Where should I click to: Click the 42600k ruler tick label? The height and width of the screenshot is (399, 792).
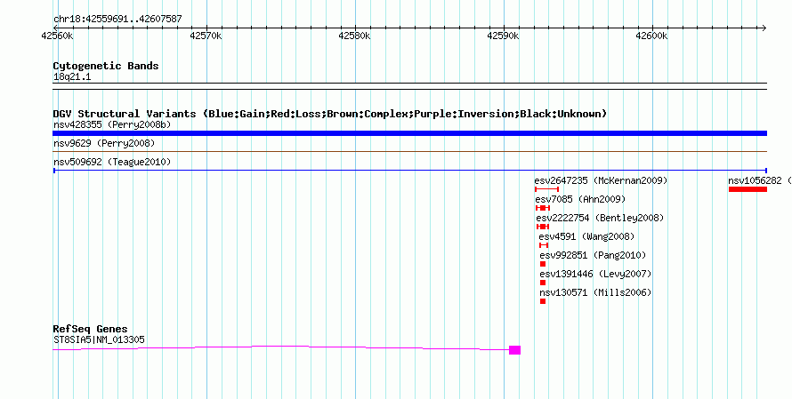pos(651,36)
